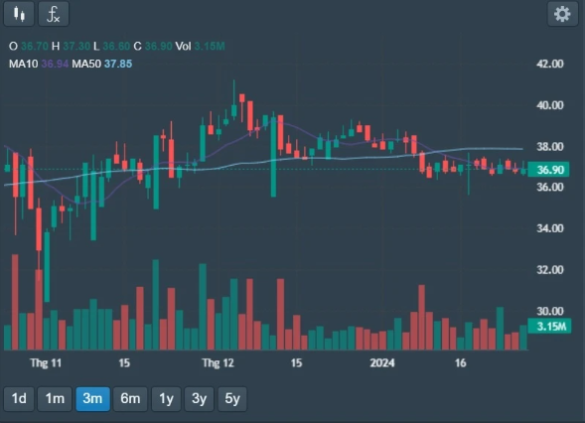585x423 pixels.
Task: Click the Thg 12 date axis label
Action: pos(218,363)
